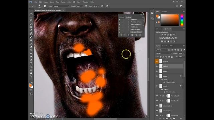The width and height of the screenshot is (214, 120).
Task: Switch to the Channels tab
Action: 165,46
